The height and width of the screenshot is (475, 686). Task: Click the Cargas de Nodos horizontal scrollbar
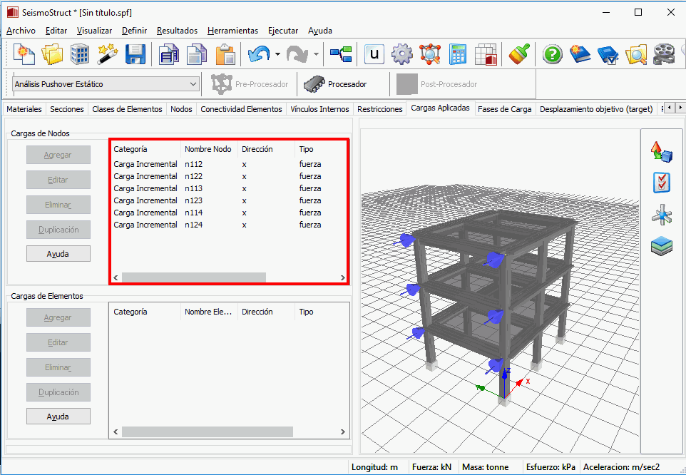click(x=193, y=277)
